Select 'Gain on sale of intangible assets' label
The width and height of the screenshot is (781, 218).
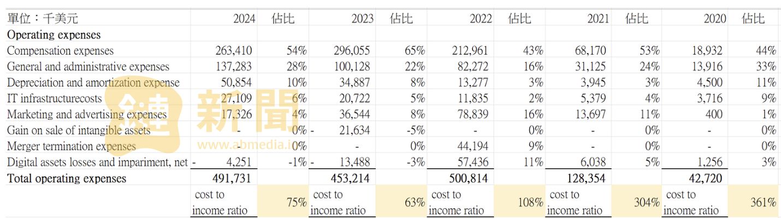79,131
